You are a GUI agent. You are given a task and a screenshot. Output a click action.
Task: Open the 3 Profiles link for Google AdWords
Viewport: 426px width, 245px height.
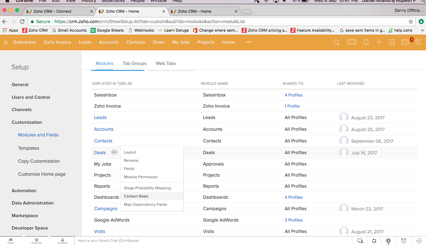[294, 220]
